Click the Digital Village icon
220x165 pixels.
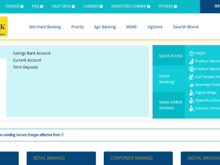pyautogui.click(x=191, y=93)
